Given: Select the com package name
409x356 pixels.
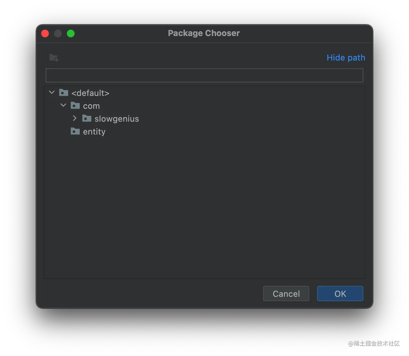Looking at the screenshot, I should pos(91,106).
